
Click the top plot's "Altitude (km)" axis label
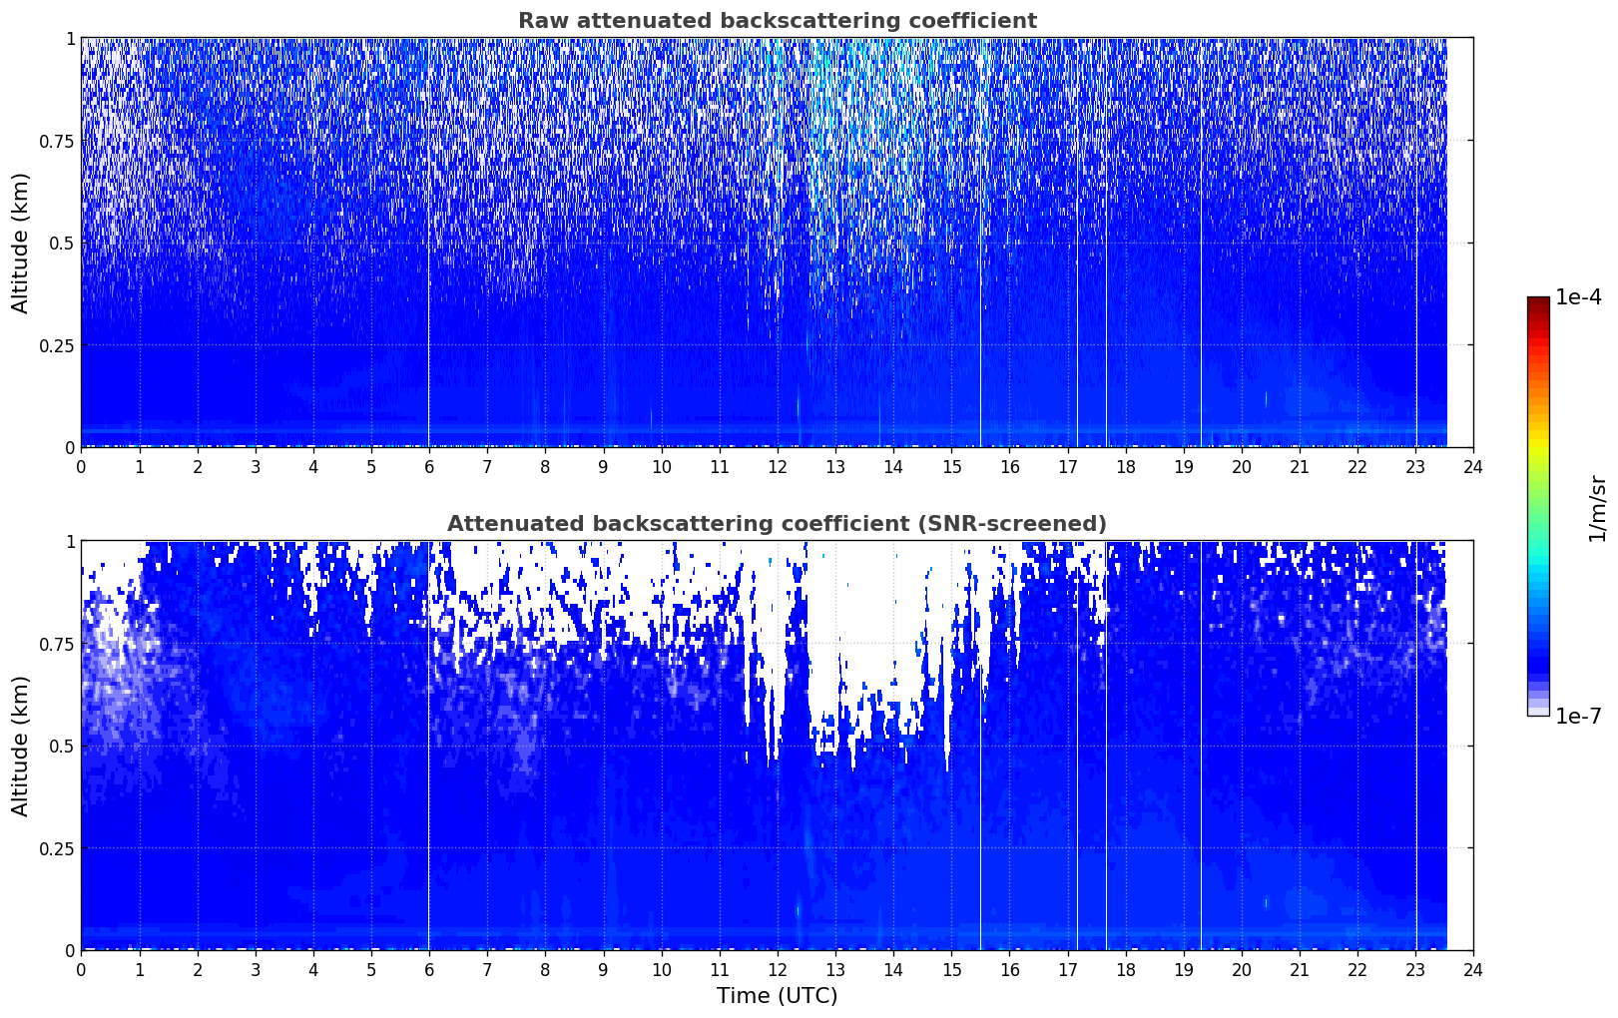21,243
